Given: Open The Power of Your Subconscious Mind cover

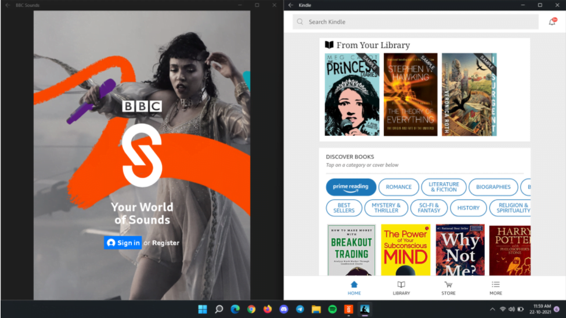Looking at the screenshot, I should (x=405, y=250).
